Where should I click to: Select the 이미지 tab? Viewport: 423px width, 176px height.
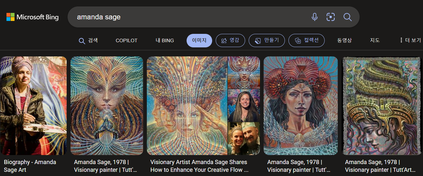(x=199, y=41)
